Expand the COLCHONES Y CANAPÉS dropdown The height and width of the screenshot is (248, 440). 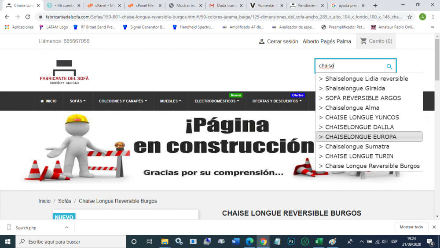coord(123,101)
